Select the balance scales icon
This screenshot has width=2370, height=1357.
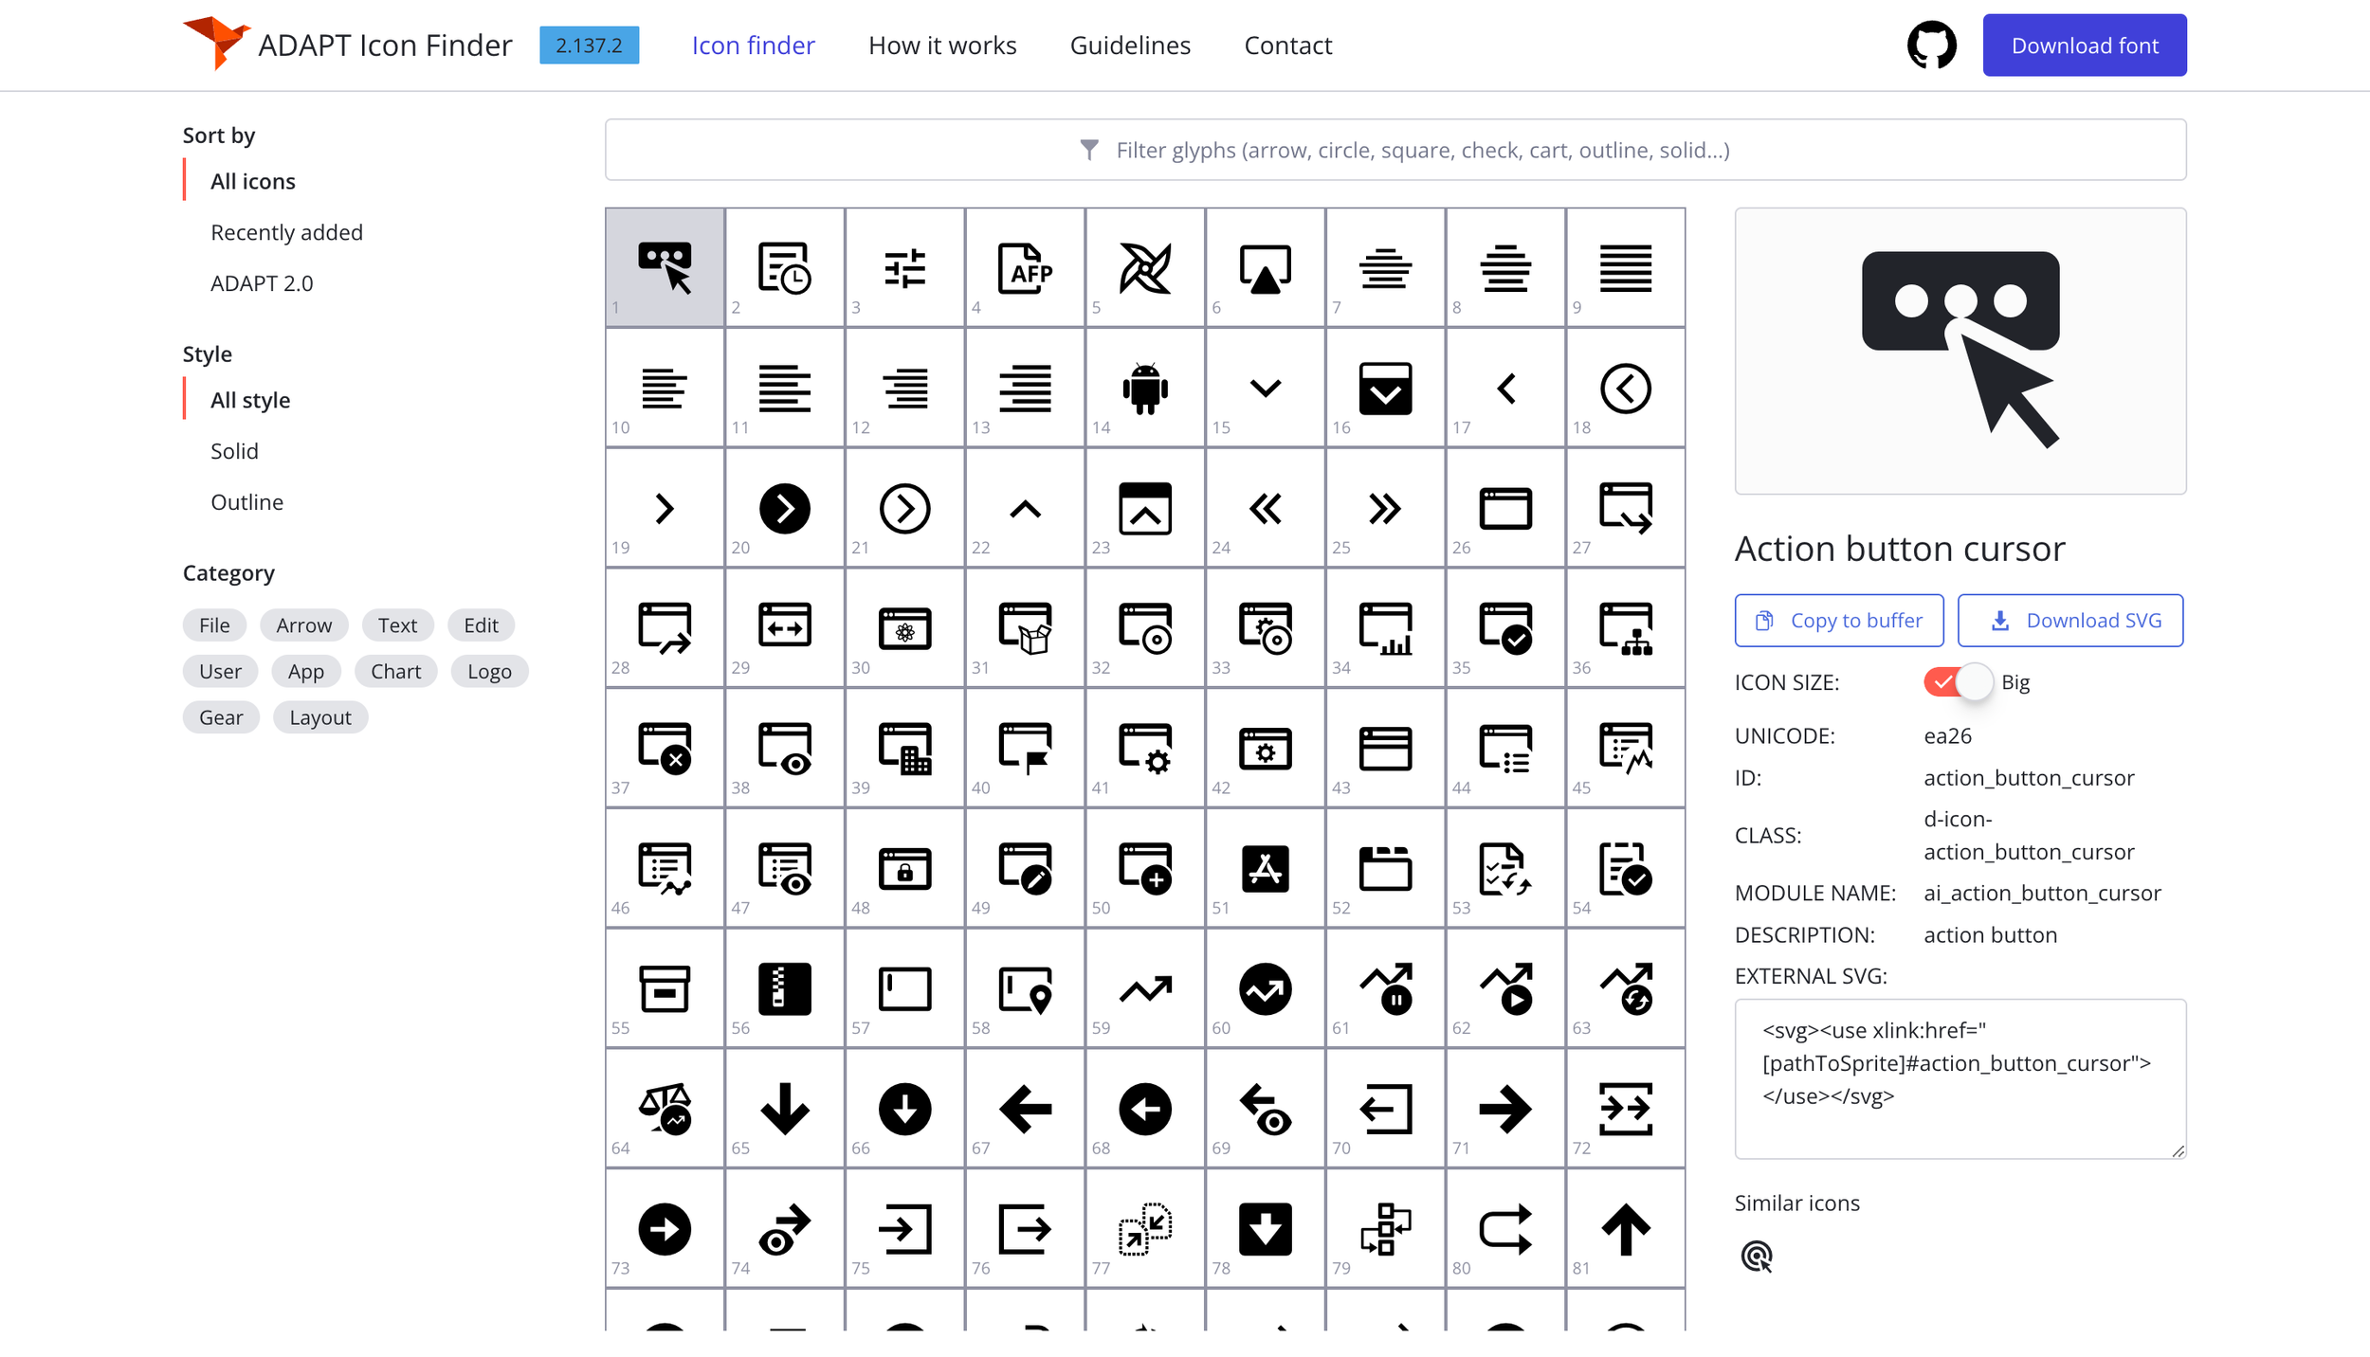click(665, 1109)
